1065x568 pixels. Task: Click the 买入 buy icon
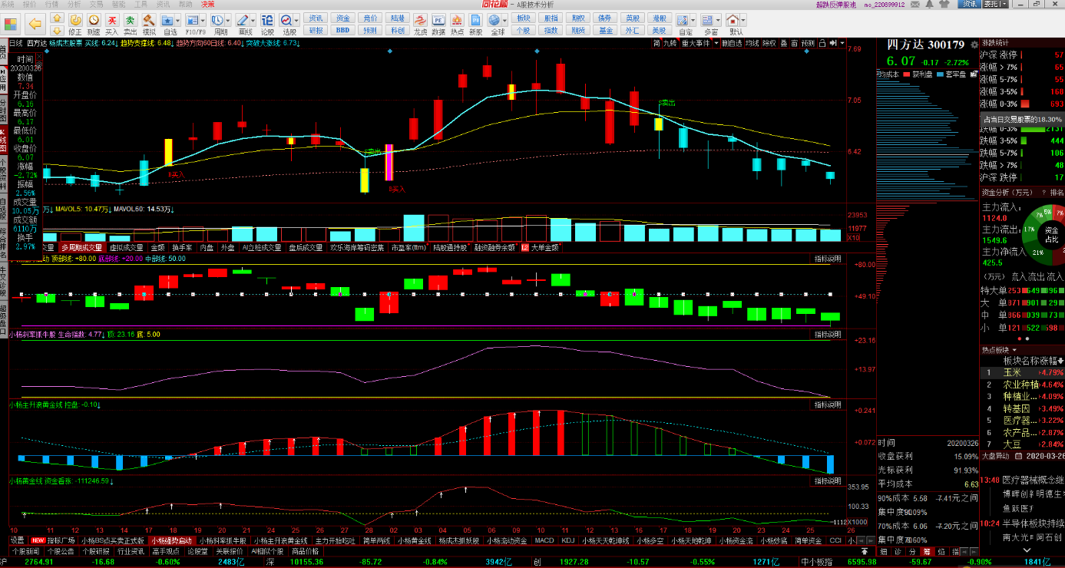pos(112,20)
